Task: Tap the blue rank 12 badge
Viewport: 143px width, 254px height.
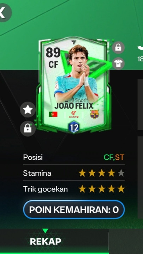Action: point(73,127)
